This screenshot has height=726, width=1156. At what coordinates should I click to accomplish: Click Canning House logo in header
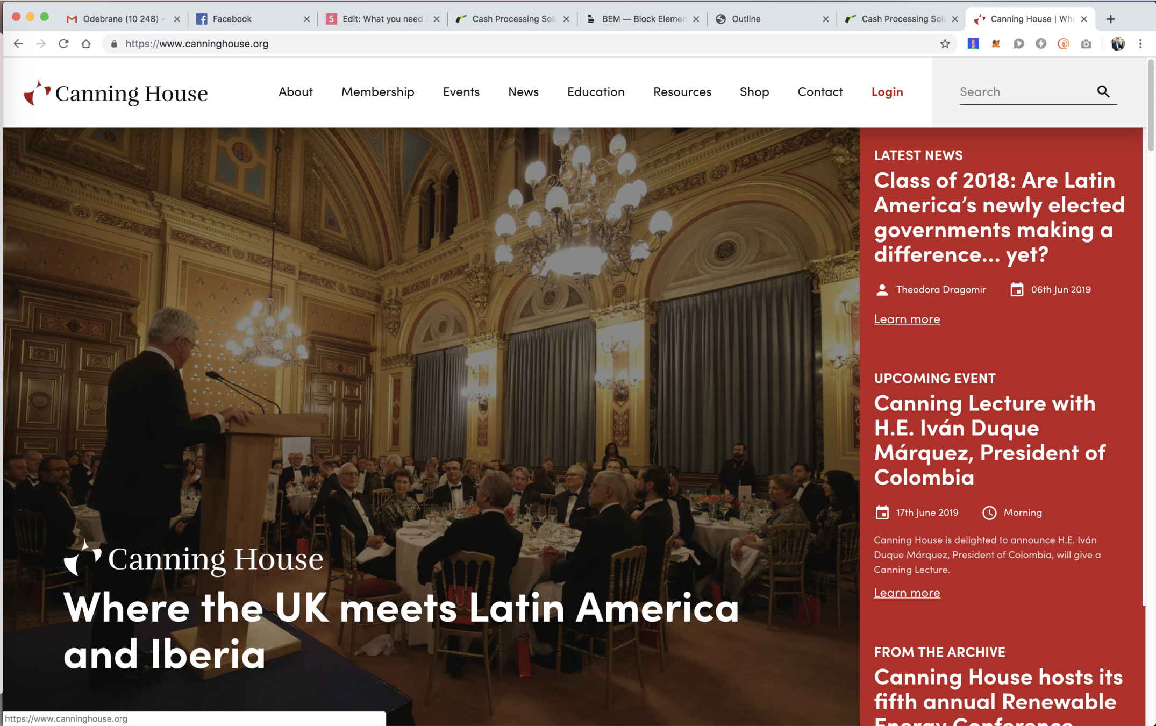coord(116,93)
